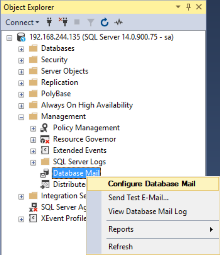Expand the Replication folder

(21, 83)
